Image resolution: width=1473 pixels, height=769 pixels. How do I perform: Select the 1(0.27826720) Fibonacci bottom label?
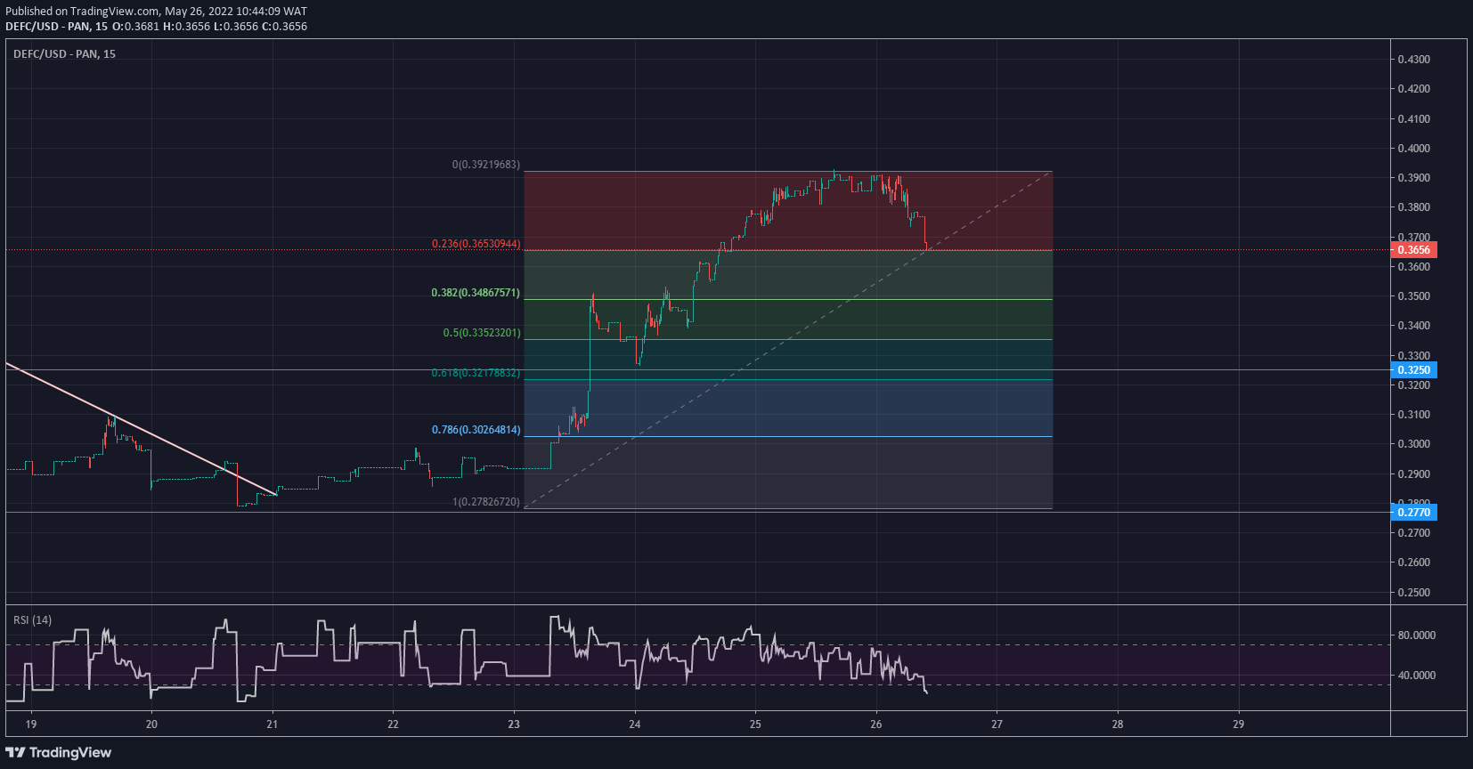pyautogui.click(x=485, y=502)
